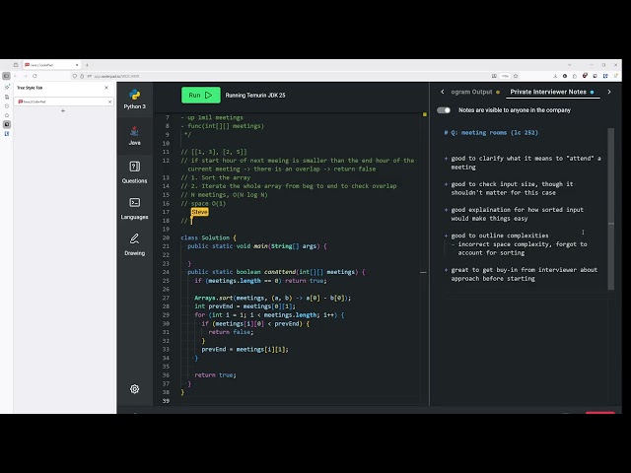The image size is (631, 473).
Task: Switch to the Java language icon
Action: pyautogui.click(x=134, y=134)
